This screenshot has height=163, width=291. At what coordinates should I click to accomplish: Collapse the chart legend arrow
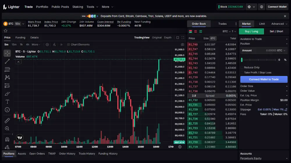(18, 62)
